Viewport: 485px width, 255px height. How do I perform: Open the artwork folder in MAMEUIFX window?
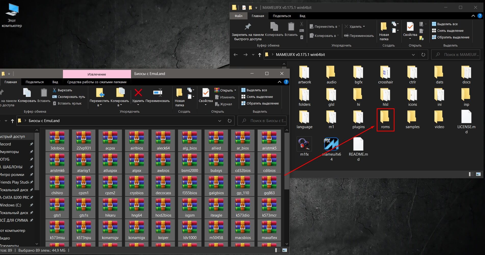point(305,75)
